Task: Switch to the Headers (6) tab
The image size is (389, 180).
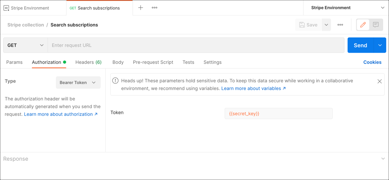Action: coord(88,62)
